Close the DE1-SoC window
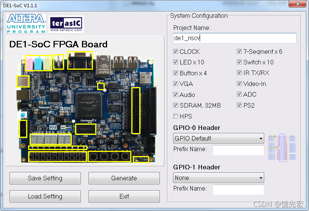309x211 pixels. click(298, 4)
